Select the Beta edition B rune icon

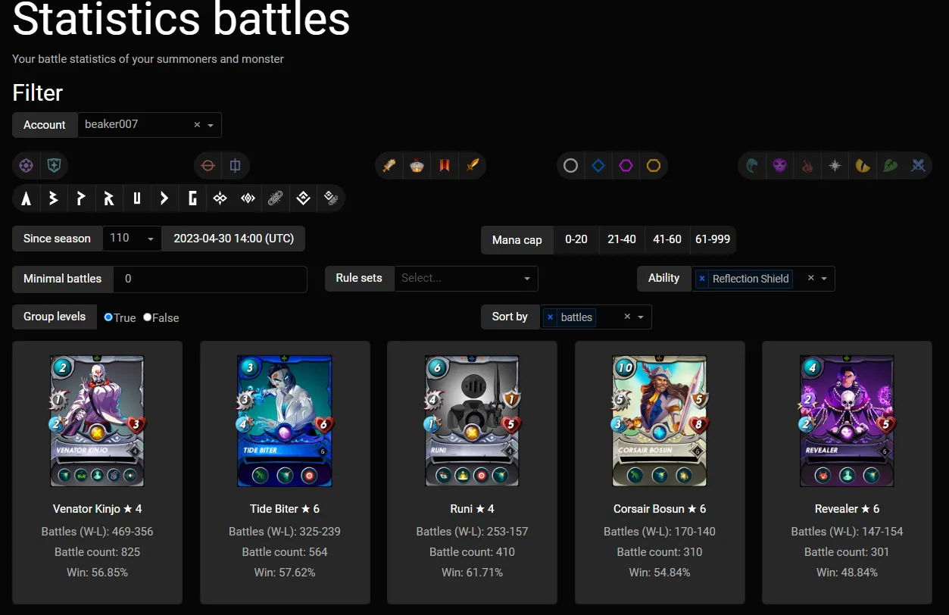coord(54,198)
